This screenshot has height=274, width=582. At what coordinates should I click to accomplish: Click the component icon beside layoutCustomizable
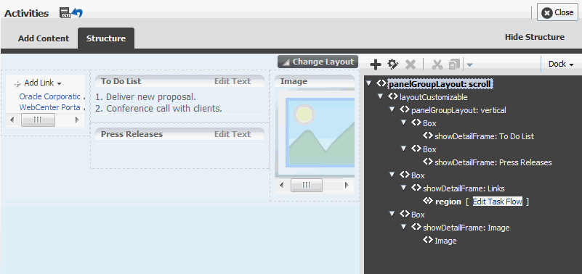click(392, 96)
